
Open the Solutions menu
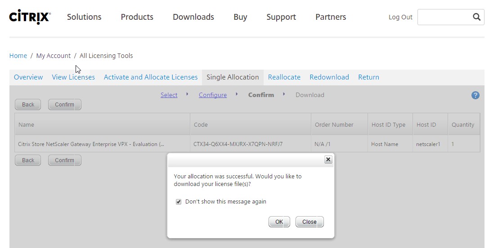(84, 17)
